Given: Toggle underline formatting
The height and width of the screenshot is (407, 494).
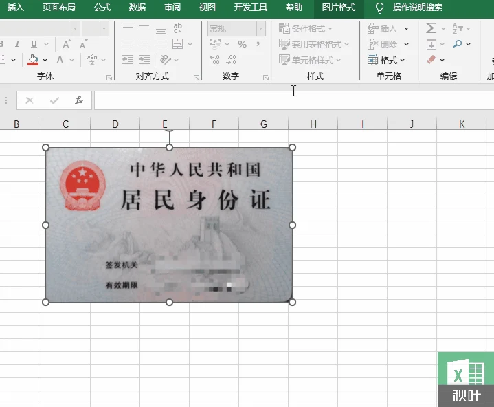Looking at the screenshot, I should pos(34,44).
